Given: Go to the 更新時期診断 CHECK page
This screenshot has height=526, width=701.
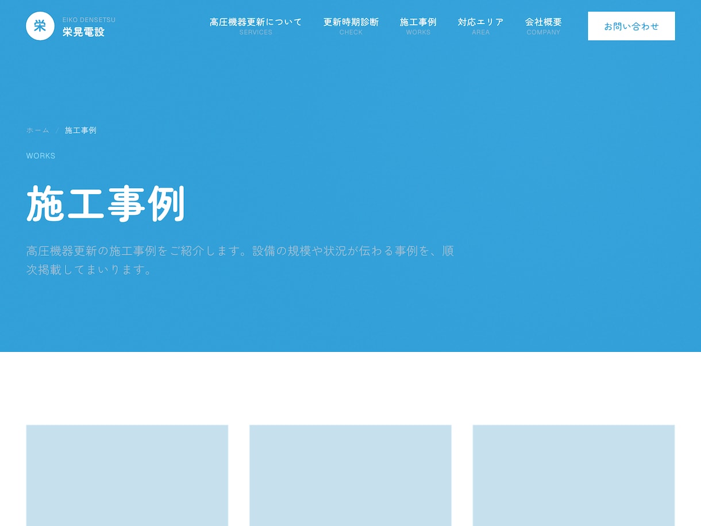Looking at the screenshot, I should pyautogui.click(x=351, y=26).
